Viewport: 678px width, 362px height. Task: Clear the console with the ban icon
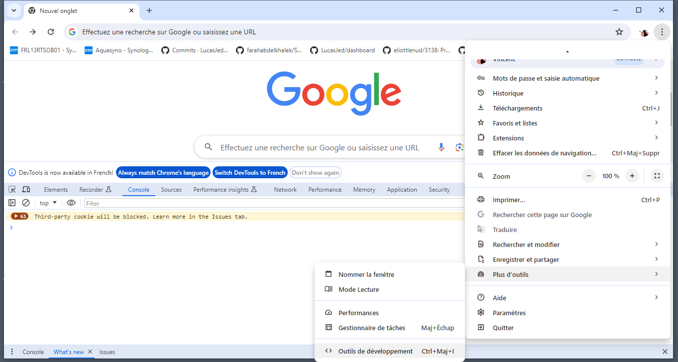[26, 203]
